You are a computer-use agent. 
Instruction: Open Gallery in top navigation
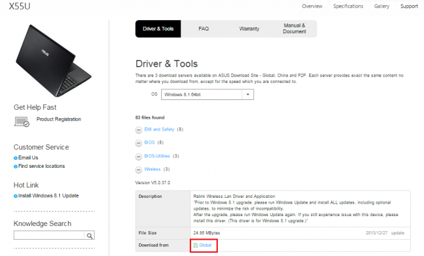point(382,7)
